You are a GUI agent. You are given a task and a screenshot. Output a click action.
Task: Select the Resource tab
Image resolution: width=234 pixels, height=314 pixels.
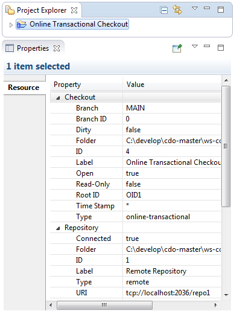click(24, 88)
